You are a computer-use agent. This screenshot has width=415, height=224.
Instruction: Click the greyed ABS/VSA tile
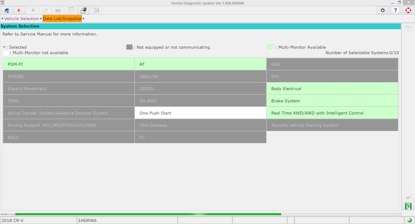coord(200,77)
